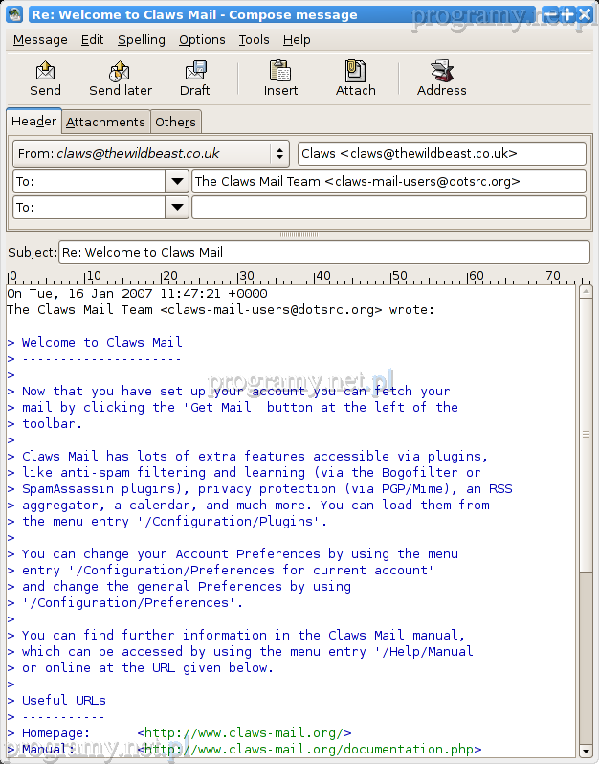Click the claws-mail.org homepage link
This screenshot has height=764, width=599.
pyautogui.click(x=247, y=733)
